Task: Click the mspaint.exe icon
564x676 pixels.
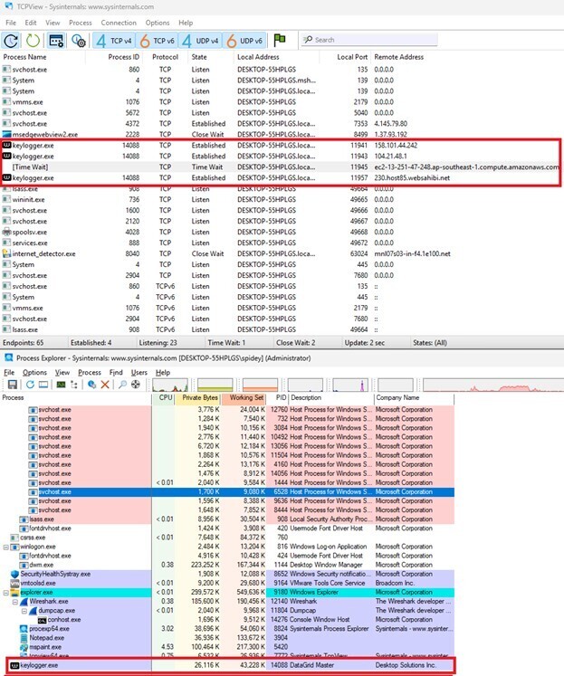Action: (24, 647)
